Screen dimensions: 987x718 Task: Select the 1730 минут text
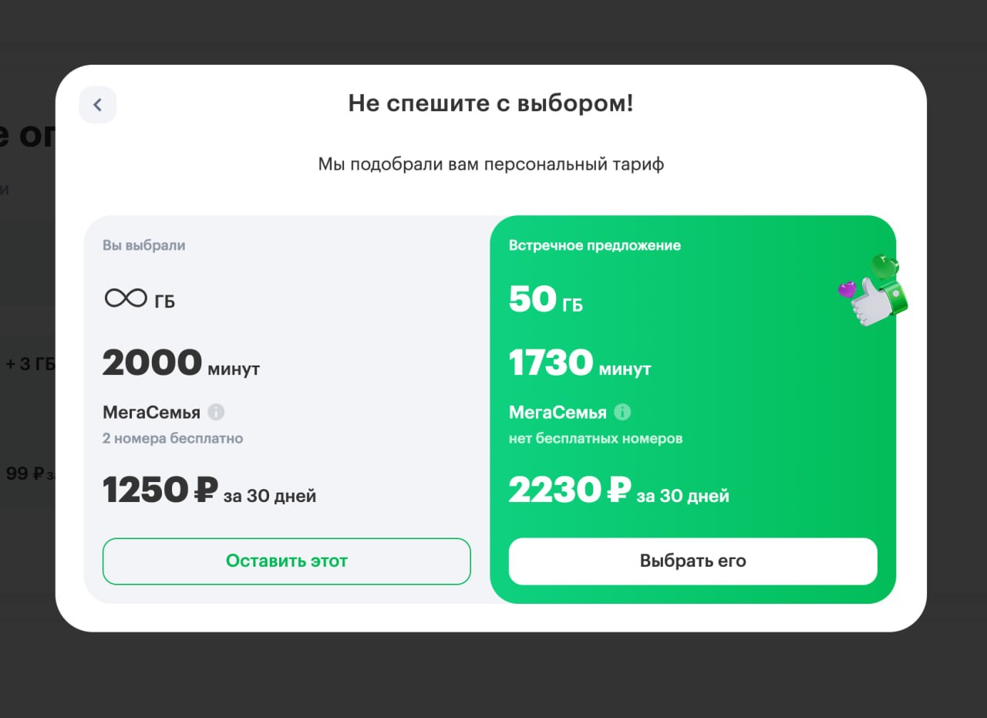[580, 363]
